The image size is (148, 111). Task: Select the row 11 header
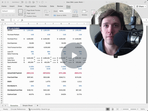[2, 47]
